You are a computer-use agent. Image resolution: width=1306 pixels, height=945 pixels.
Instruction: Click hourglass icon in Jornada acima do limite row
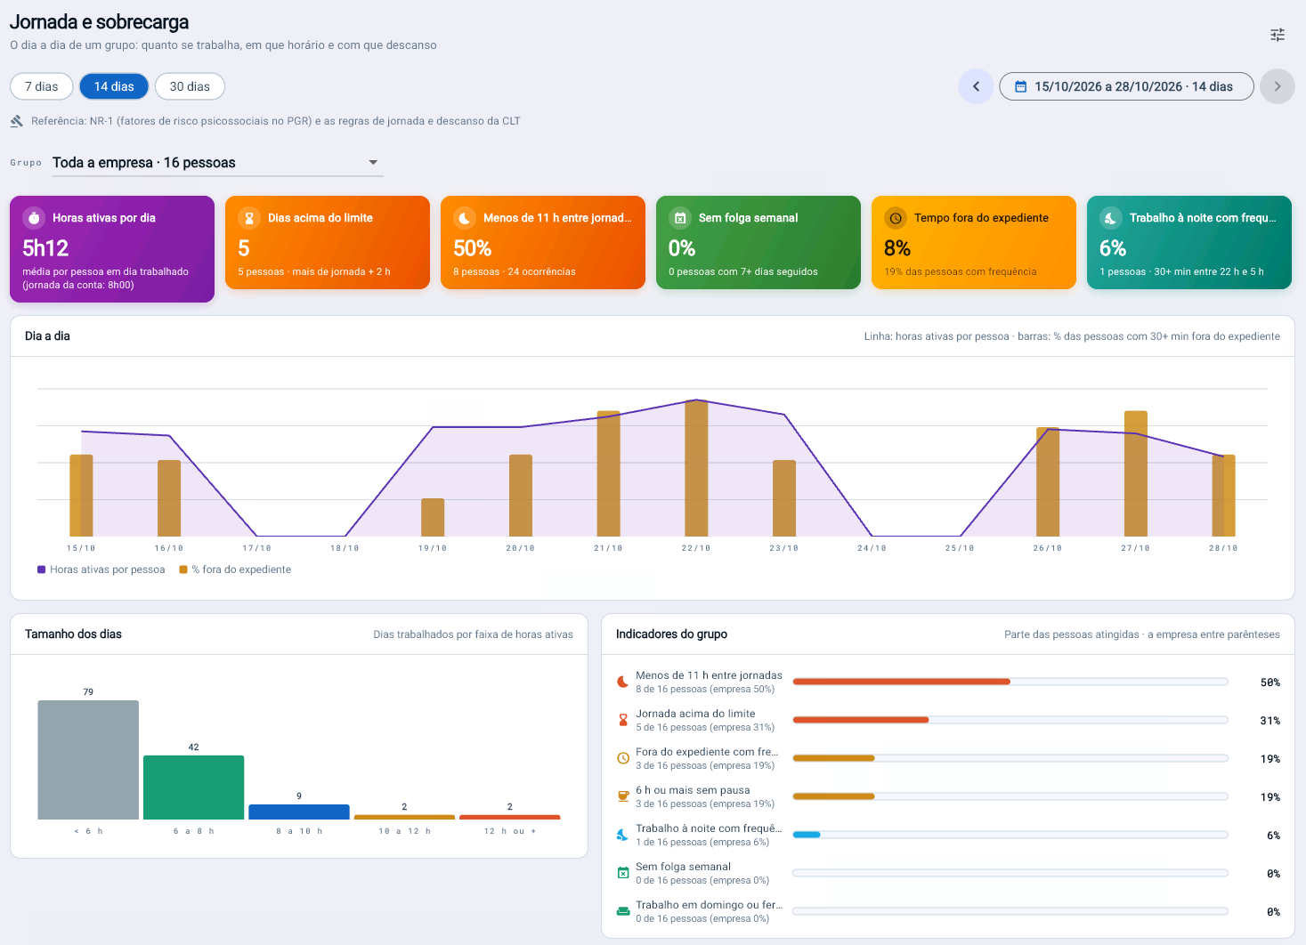[623, 721]
